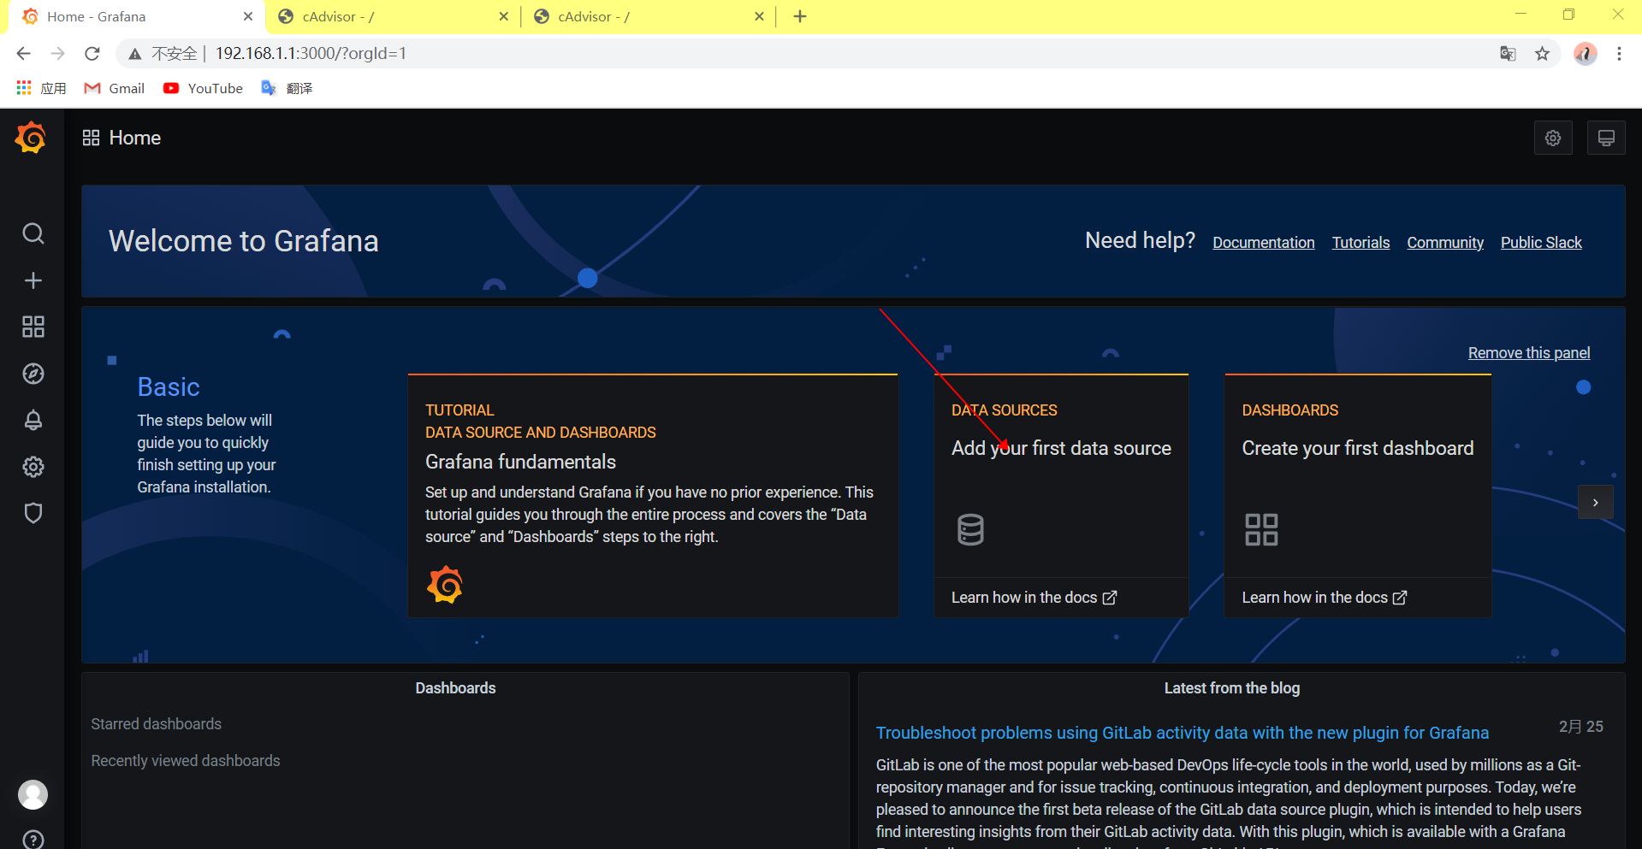Click the Dashboards panel title

pos(455,688)
